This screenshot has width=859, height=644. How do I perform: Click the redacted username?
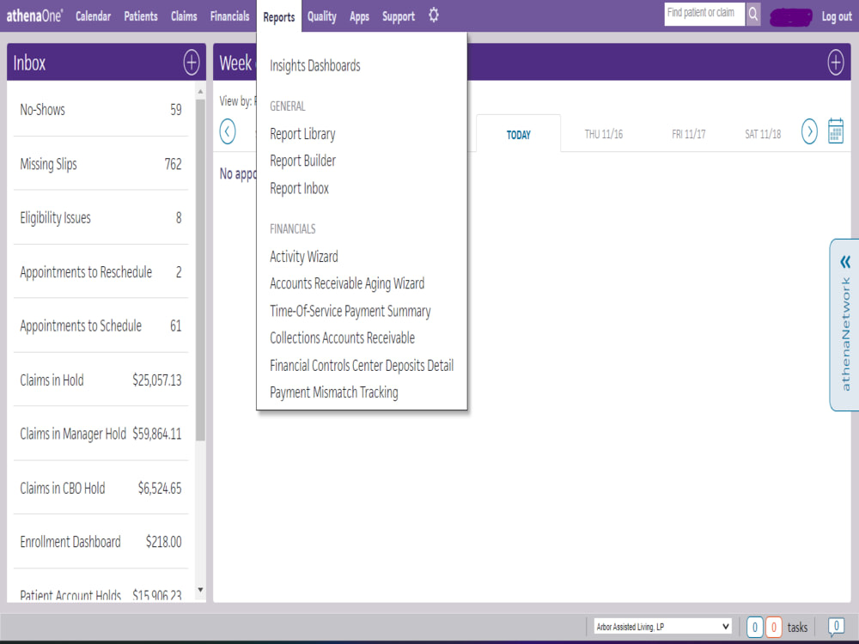pyautogui.click(x=790, y=17)
